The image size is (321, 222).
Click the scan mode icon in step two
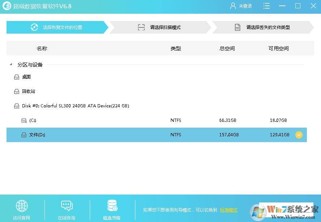coord(141,27)
